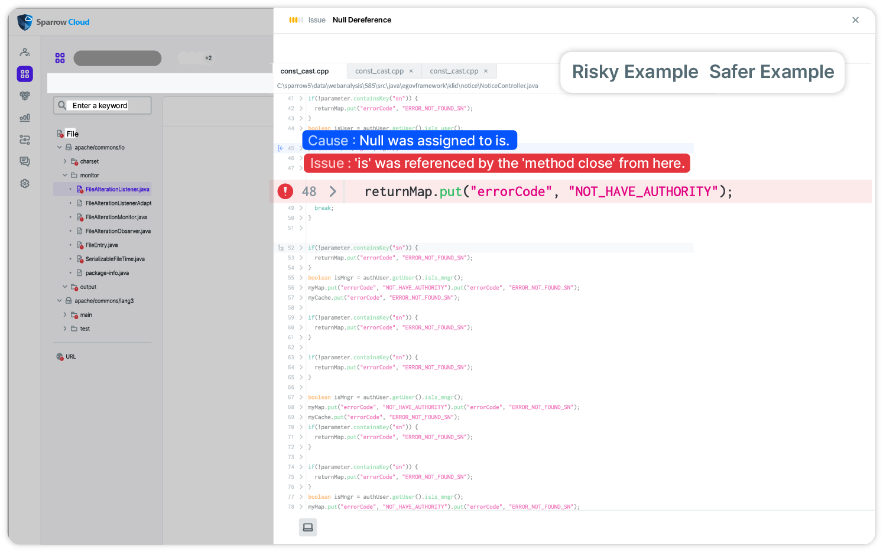
Task: Click the FileEntry.java file icon
Action: (x=80, y=245)
